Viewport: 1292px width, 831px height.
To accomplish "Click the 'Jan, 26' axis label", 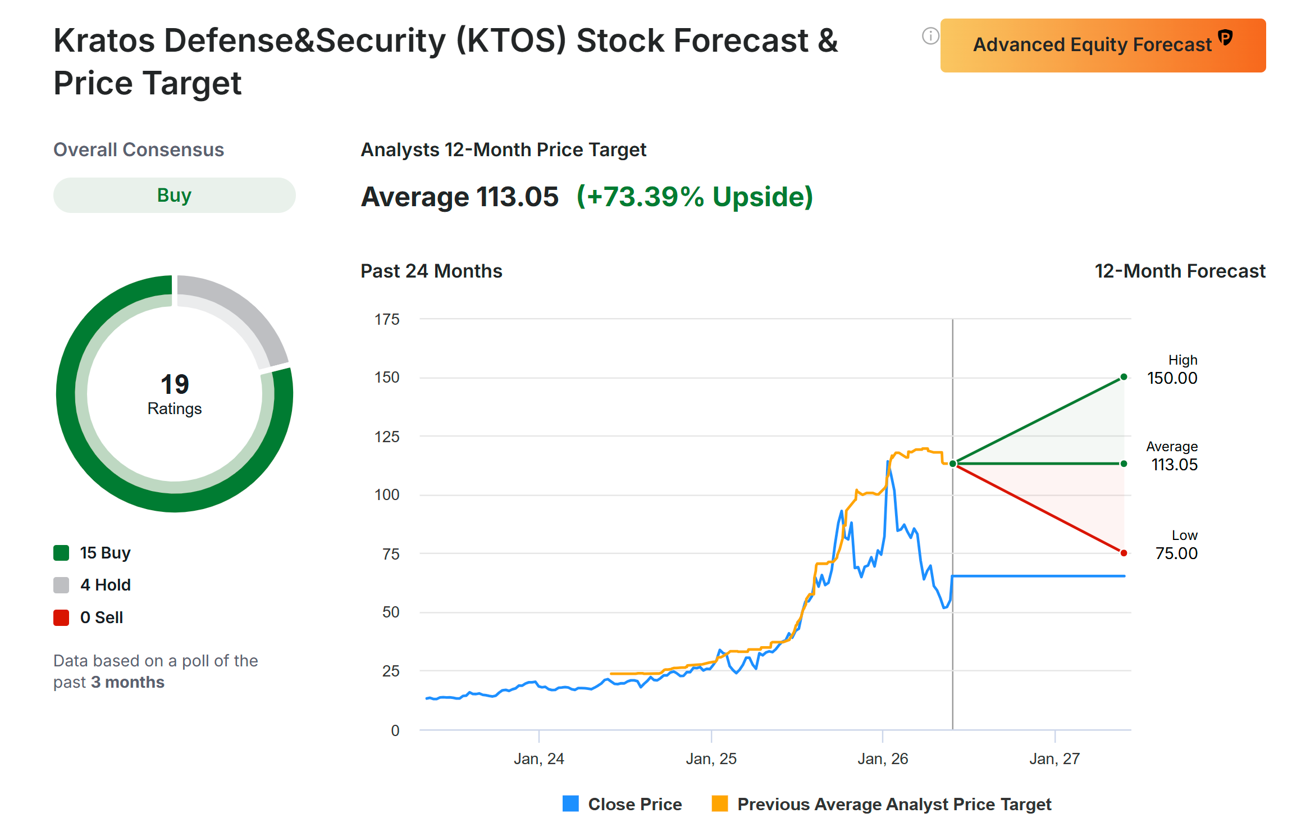I will [x=883, y=759].
